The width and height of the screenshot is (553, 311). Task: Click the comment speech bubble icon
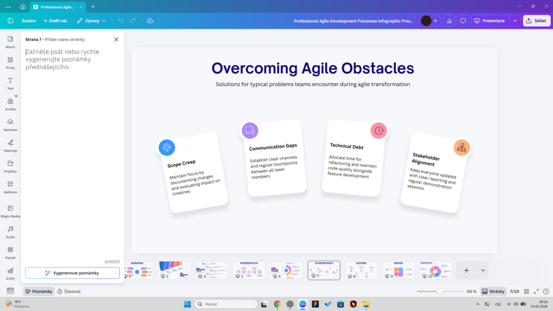click(x=463, y=21)
